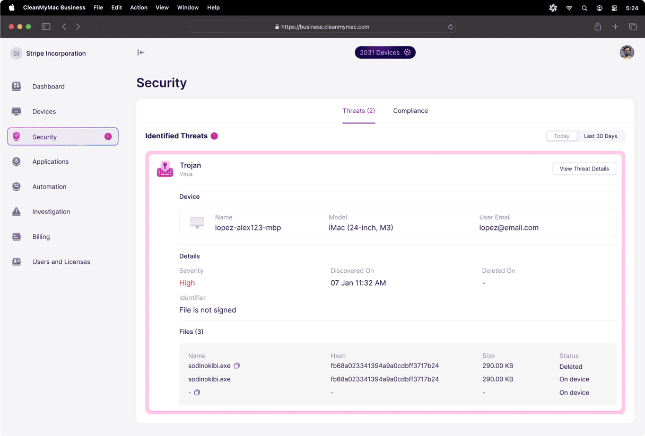
Task: Click copy icon beside the dash entry
Action: [x=197, y=393]
